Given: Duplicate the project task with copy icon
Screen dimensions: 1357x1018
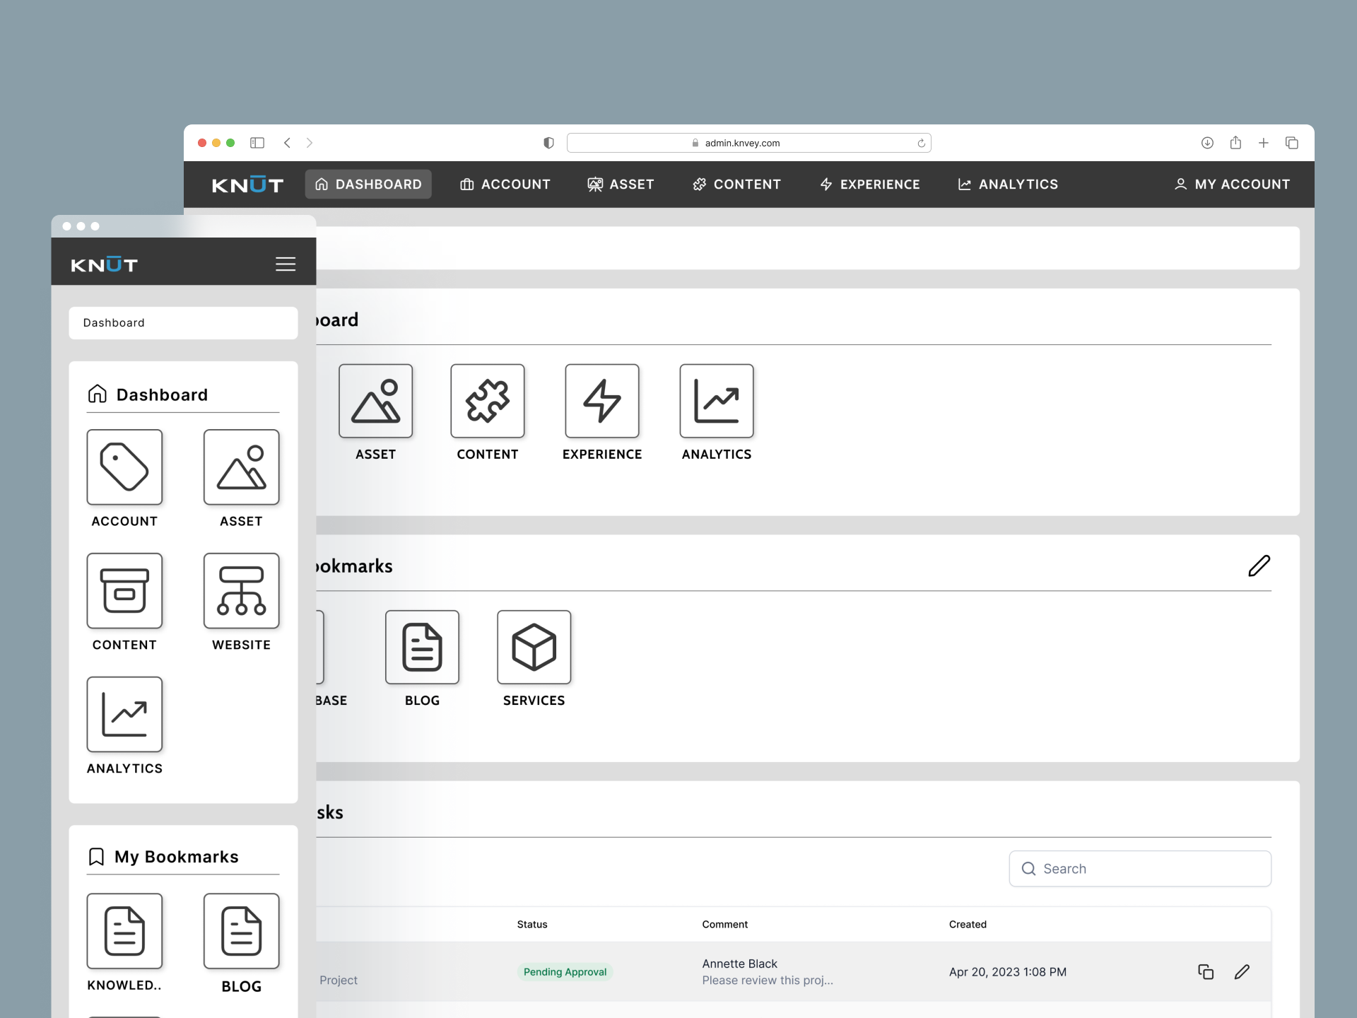Looking at the screenshot, I should pyautogui.click(x=1206, y=972).
